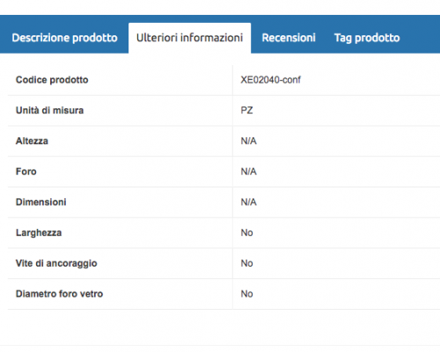
Task: Click the Foro row label
Action: click(26, 172)
